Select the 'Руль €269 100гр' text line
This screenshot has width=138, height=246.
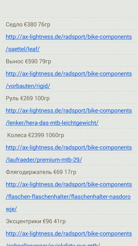coord(28,98)
